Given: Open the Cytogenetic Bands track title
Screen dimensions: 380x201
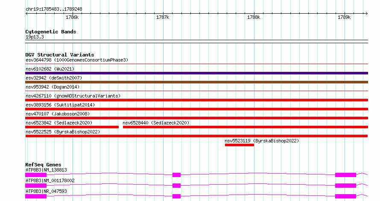Looking at the screenshot, I should coord(51,32).
